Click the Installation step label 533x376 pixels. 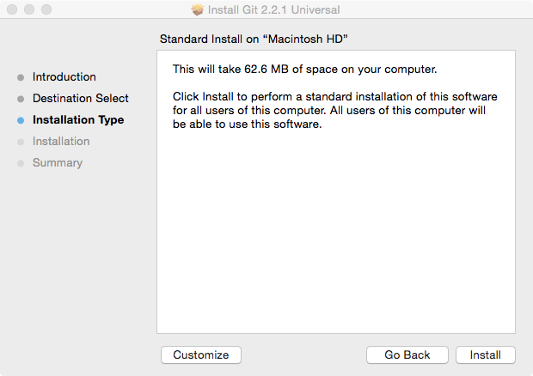pos(61,142)
